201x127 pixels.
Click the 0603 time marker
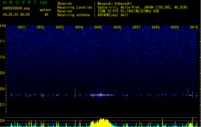pyautogui.click(x=60, y=27)
